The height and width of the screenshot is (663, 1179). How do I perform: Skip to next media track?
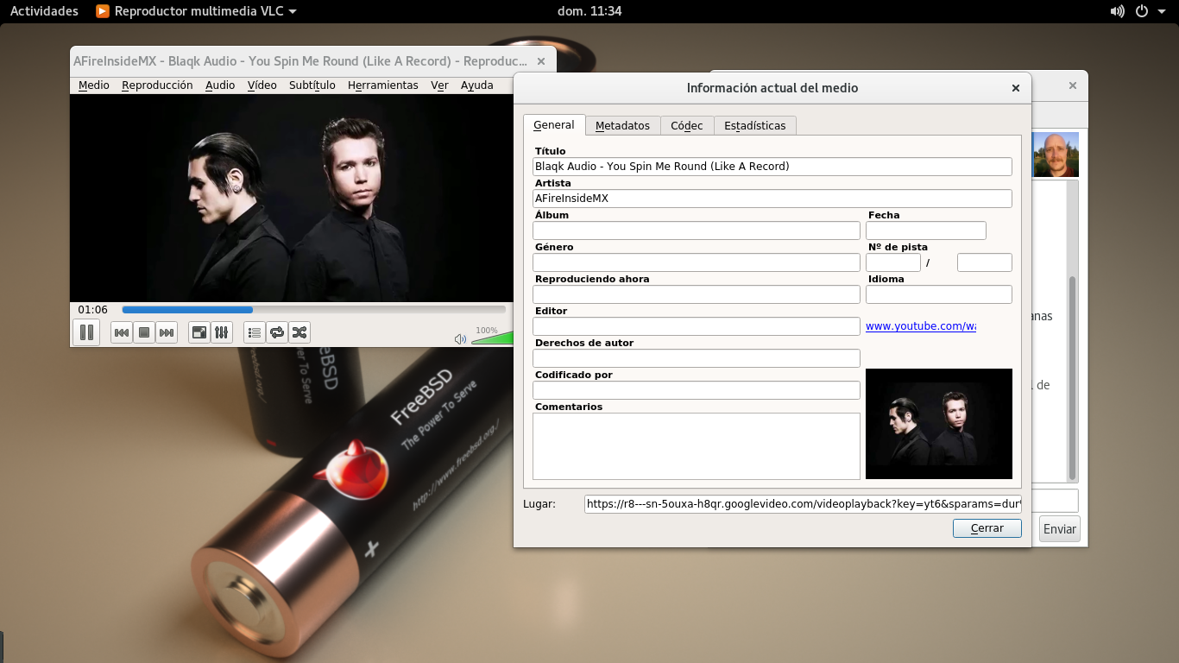[167, 332]
